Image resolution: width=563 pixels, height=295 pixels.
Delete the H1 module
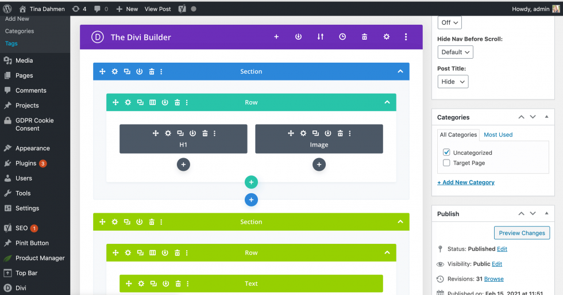[205, 133]
